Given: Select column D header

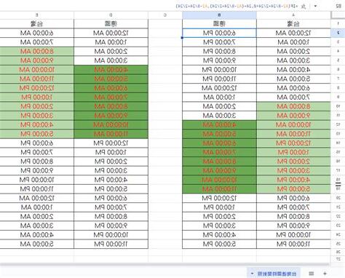Looking at the screenshot, I should (x=111, y=15).
